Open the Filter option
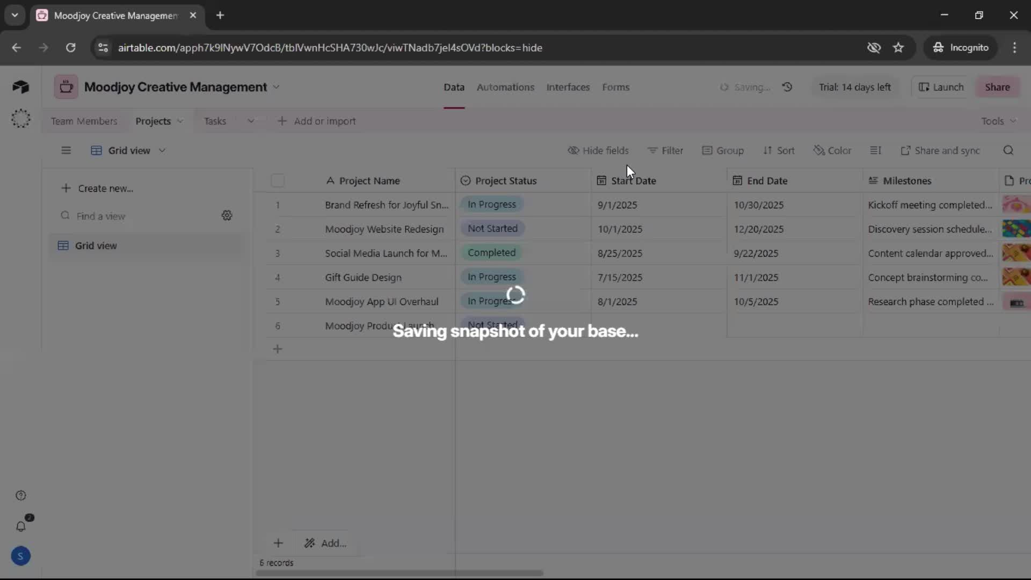1031x580 pixels. 665,150
